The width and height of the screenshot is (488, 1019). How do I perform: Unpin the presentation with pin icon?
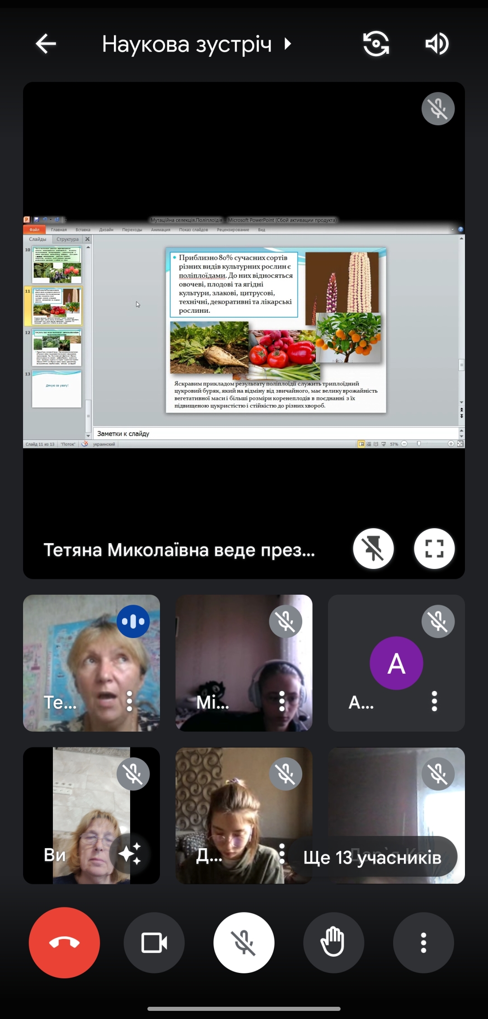(x=373, y=549)
